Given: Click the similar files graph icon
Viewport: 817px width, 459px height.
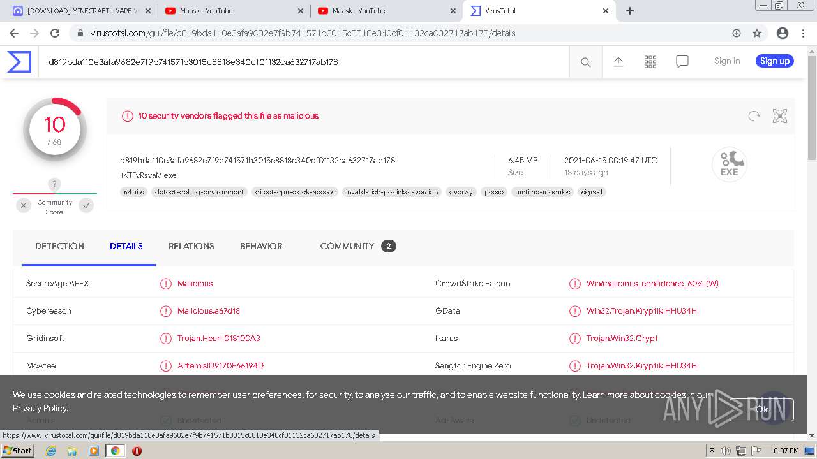Looking at the screenshot, I should click(x=780, y=115).
